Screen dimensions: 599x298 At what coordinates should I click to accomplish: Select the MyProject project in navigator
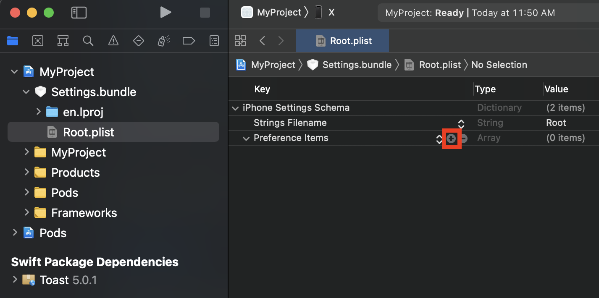pyautogui.click(x=67, y=72)
